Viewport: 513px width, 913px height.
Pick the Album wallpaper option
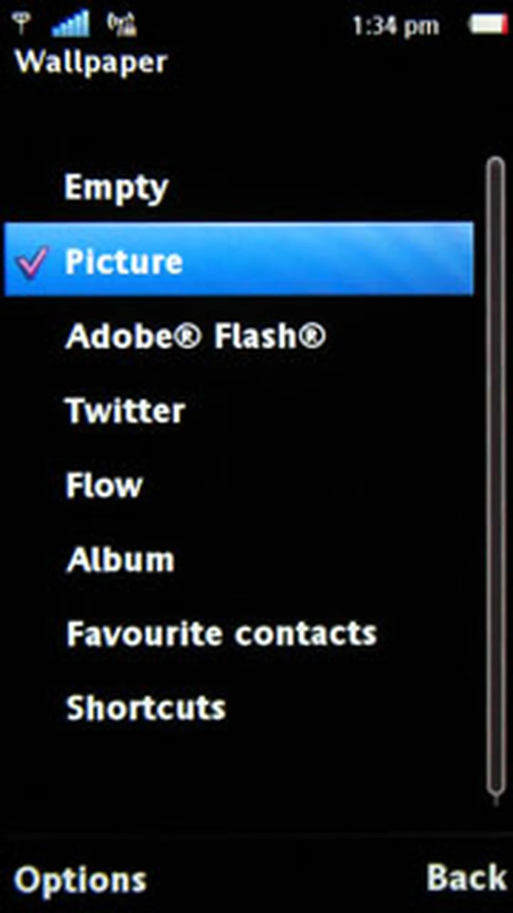[x=120, y=559]
